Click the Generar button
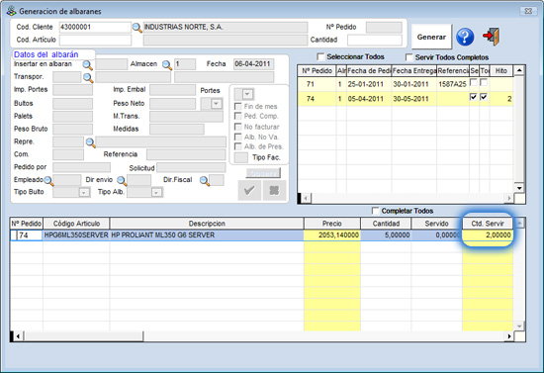Screen dimensions: 544x373 (x=431, y=37)
